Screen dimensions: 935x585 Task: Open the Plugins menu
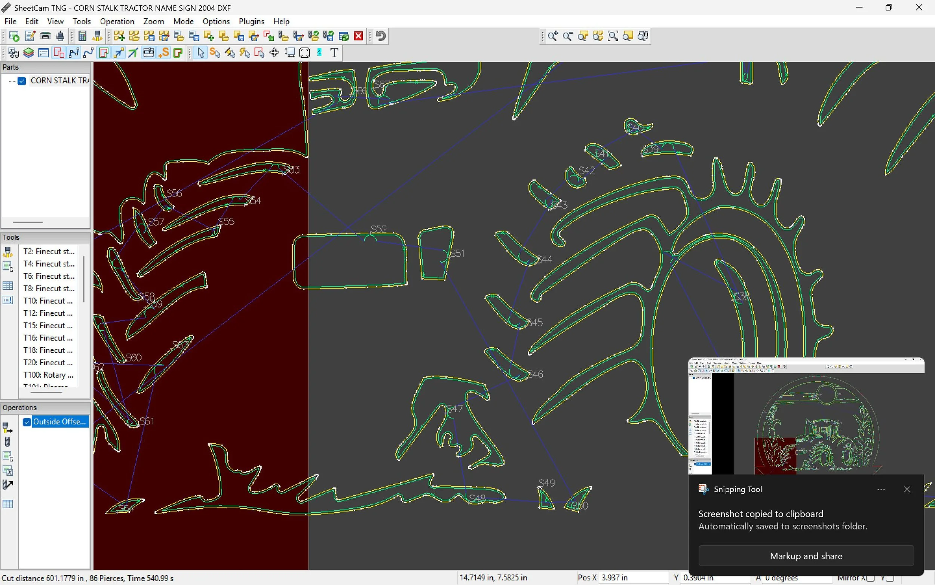pos(251,21)
